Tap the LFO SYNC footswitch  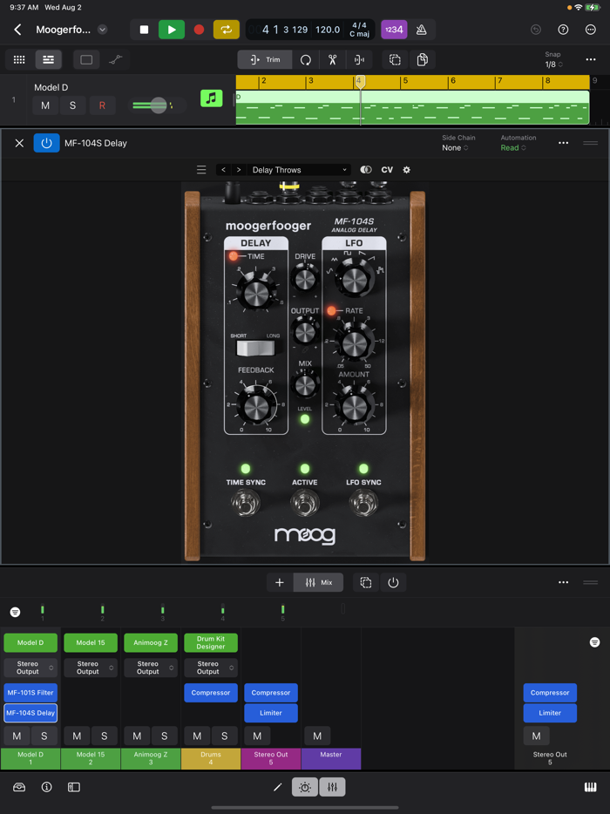[363, 503]
